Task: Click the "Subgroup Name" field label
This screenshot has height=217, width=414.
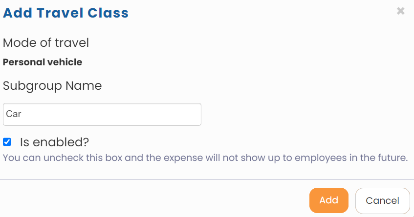Action: point(52,86)
